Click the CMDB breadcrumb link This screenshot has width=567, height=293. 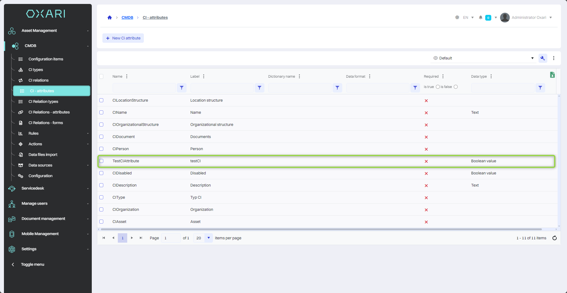(x=127, y=18)
